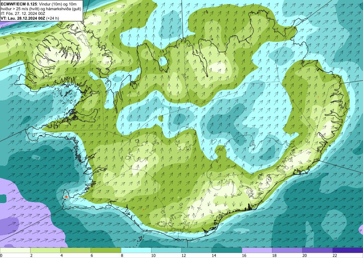This screenshot has width=363, height=258.
Task: Pick the violet 20–22 m/s legend swatch
Action: pos(317,250)
